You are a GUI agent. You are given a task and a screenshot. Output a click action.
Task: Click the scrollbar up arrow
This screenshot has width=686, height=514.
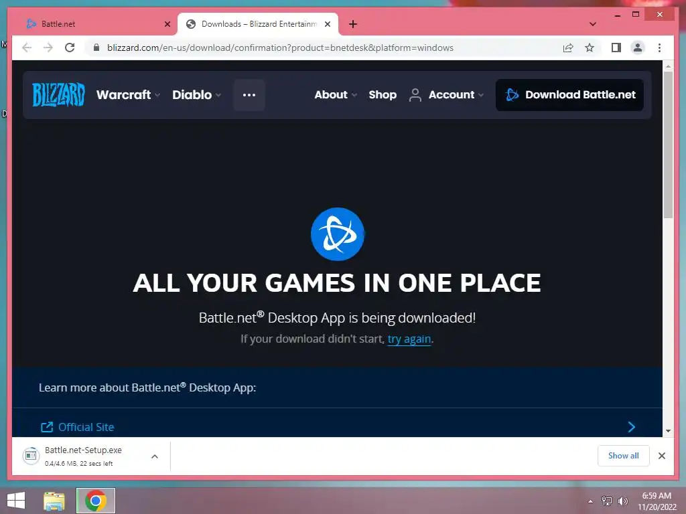click(668, 66)
